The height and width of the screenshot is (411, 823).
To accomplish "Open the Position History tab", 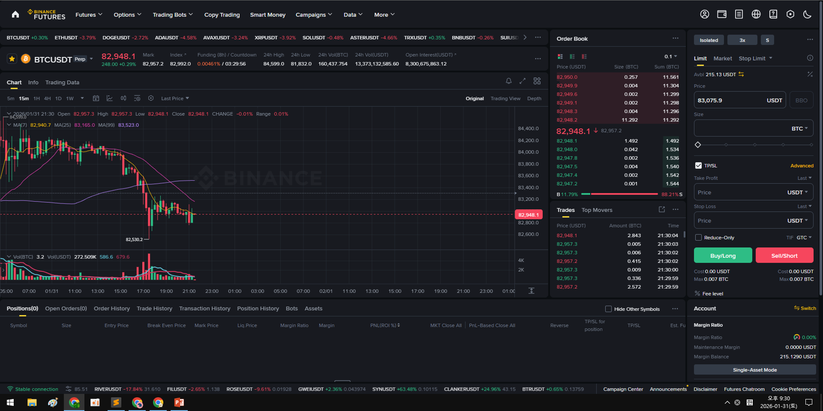I will point(258,309).
